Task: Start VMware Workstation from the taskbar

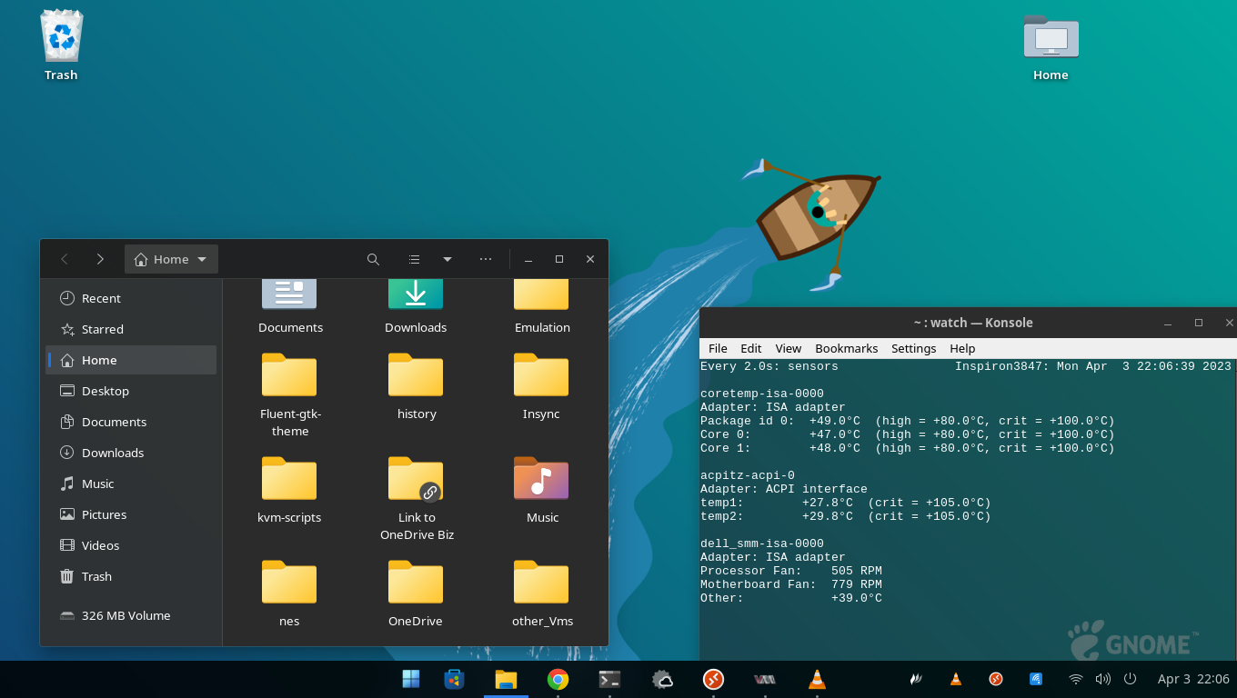Action: (x=764, y=679)
